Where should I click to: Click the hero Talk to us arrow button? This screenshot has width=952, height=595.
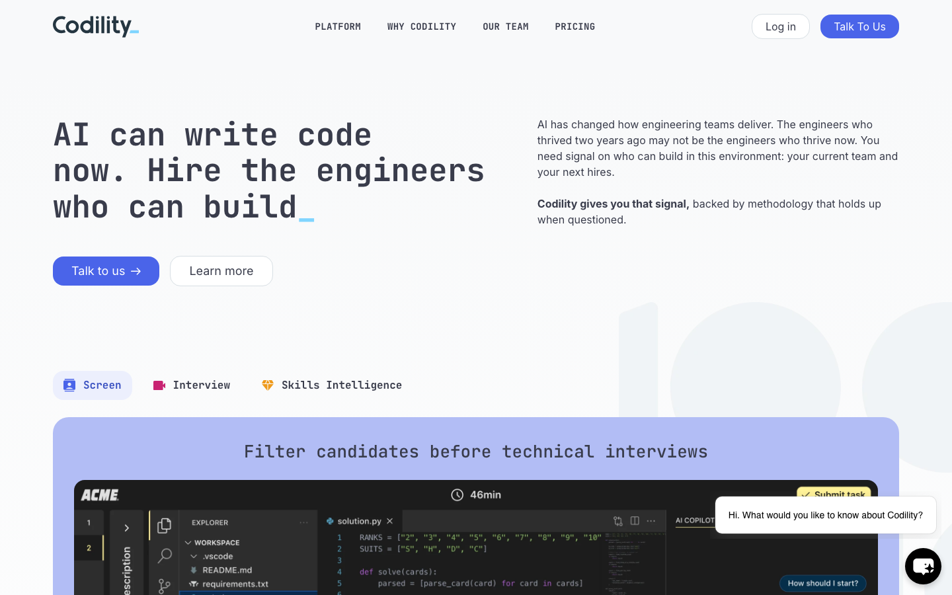106,271
